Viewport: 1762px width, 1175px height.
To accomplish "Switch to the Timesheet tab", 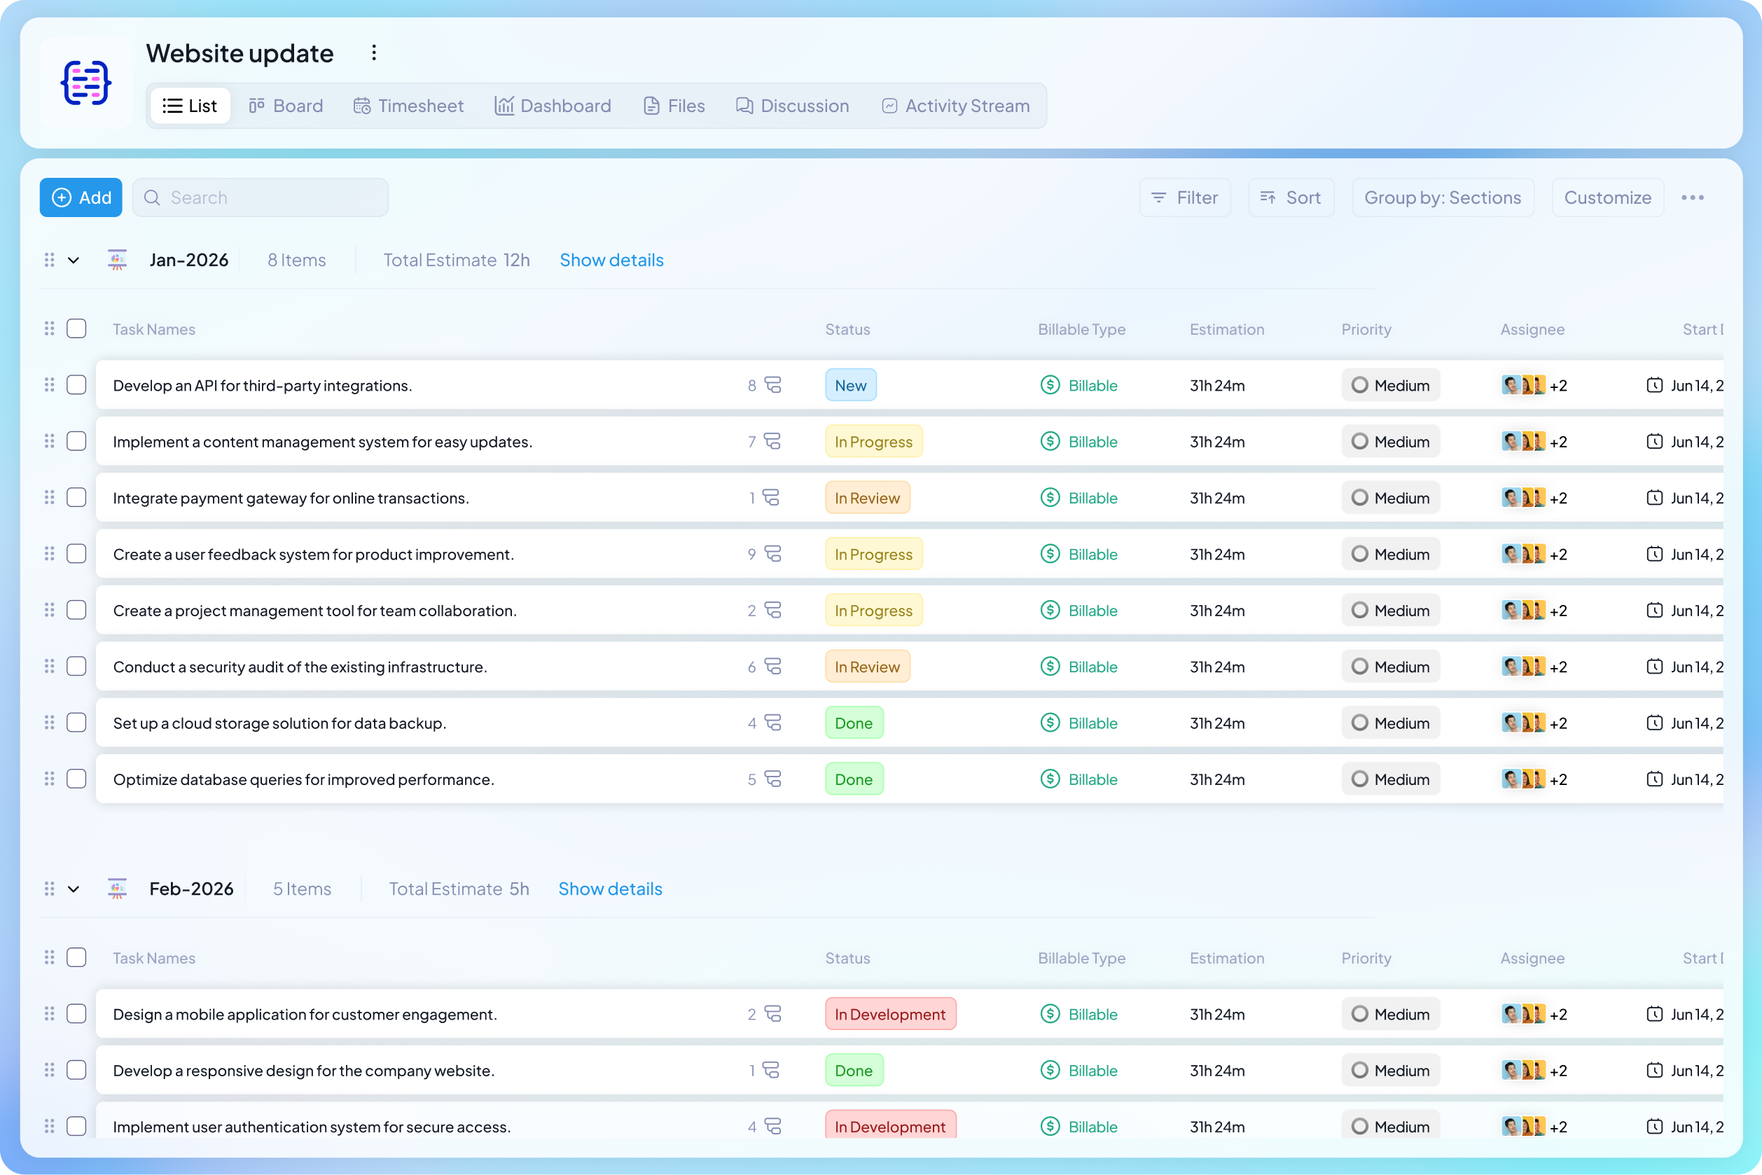I will click(408, 106).
